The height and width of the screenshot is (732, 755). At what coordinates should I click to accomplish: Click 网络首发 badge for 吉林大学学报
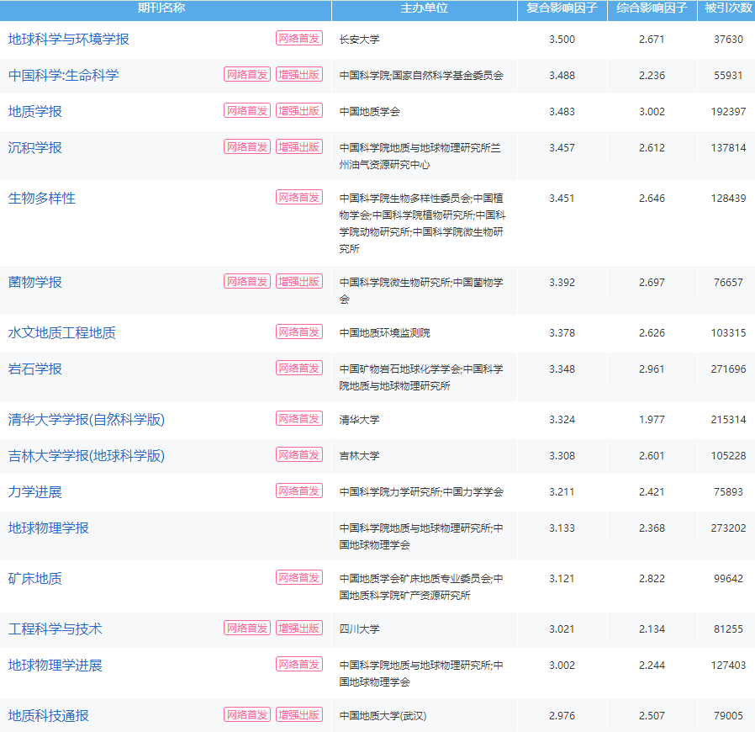[299, 455]
